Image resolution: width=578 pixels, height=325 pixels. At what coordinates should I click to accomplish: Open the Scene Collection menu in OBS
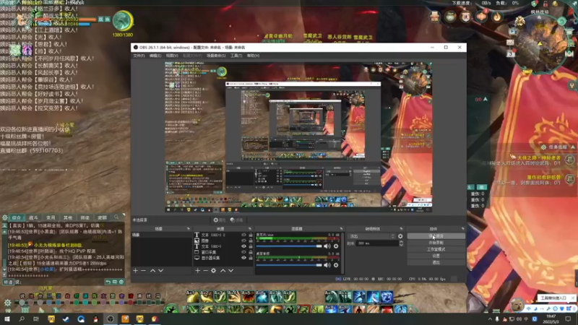coord(216,56)
